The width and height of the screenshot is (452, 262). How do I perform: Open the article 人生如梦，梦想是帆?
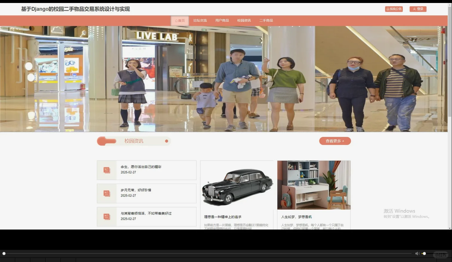[x=296, y=217]
